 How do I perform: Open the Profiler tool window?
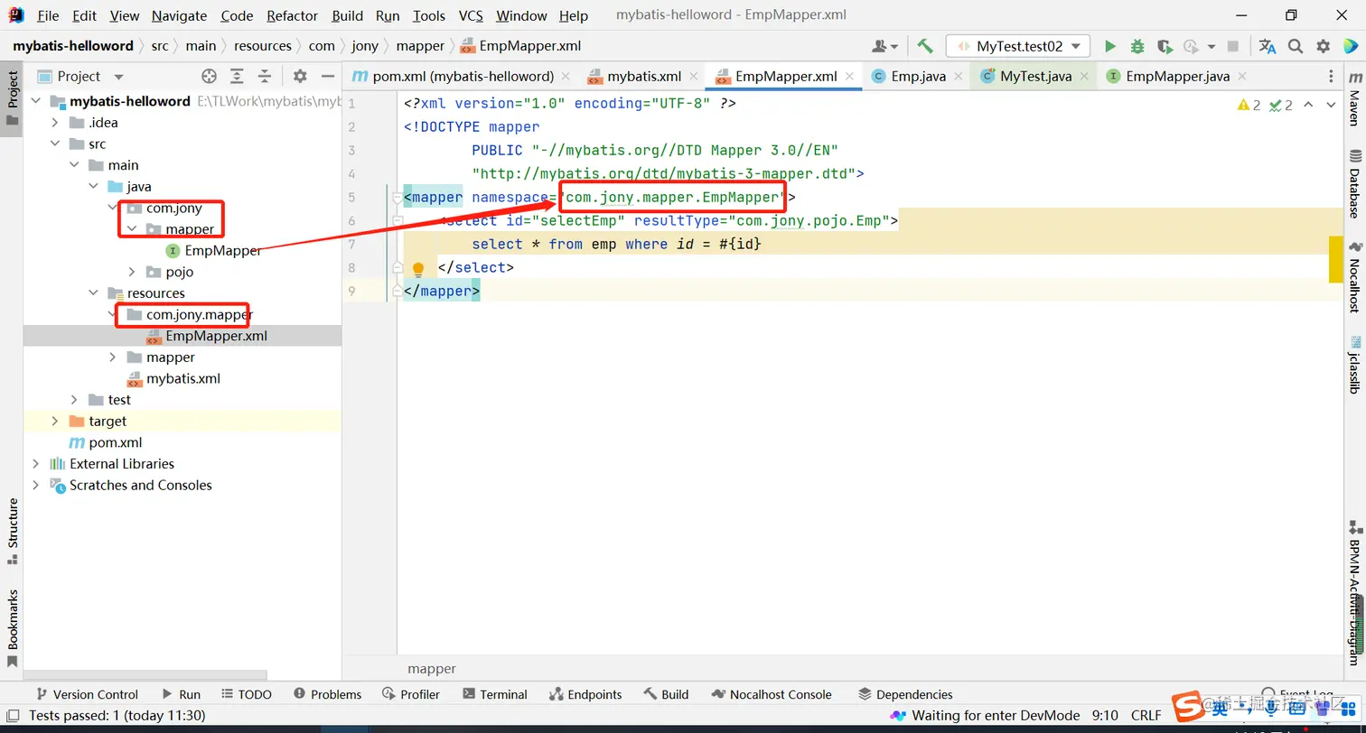[410, 694]
